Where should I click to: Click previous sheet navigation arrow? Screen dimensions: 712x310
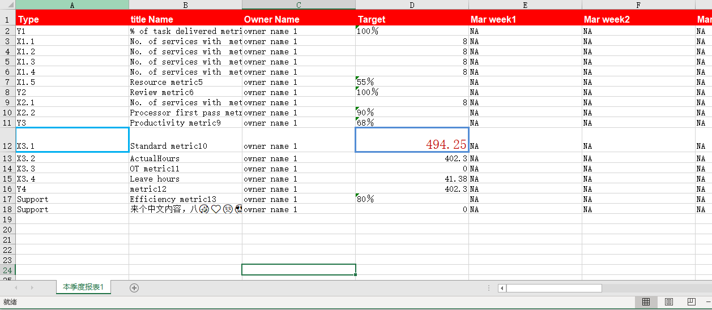tap(16, 288)
